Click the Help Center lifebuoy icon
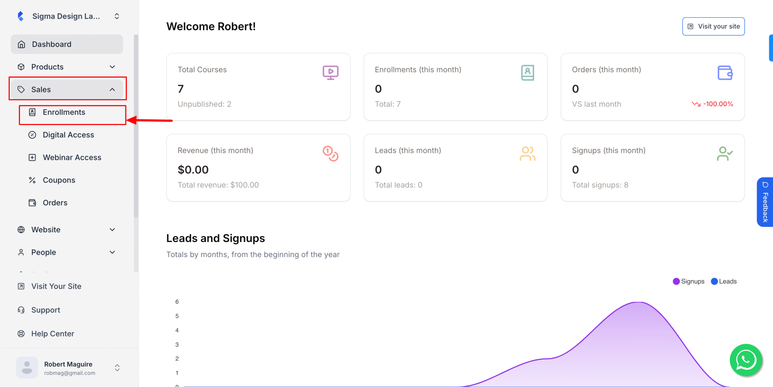The width and height of the screenshot is (773, 387). [21, 334]
